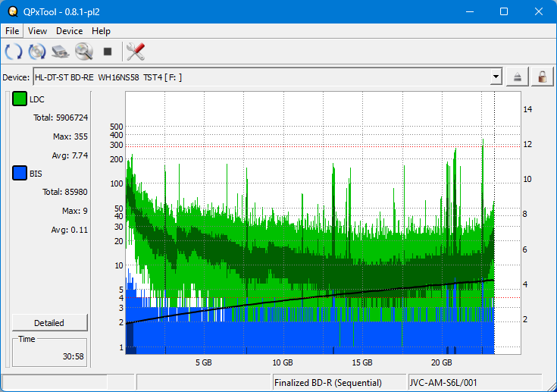Click the blue BIS color swatch
The width and height of the screenshot is (557, 392).
pos(20,174)
